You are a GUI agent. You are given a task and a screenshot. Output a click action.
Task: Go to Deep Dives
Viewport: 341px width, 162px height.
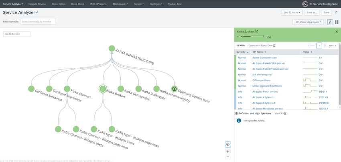click(x=78, y=4)
